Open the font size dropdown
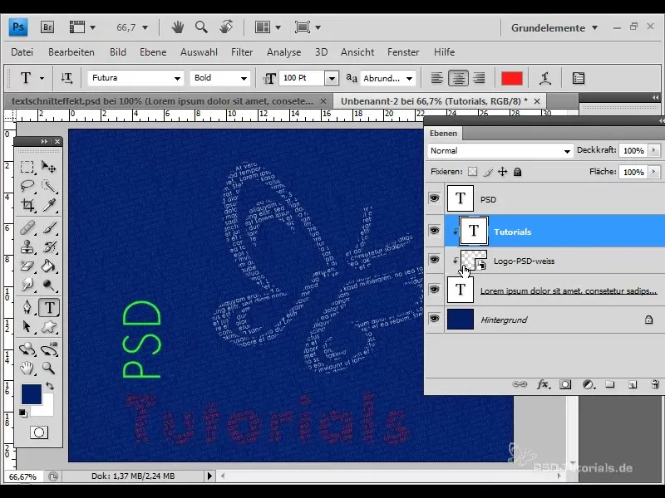Viewport: 665px width, 498px height. click(x=332, y=78)
